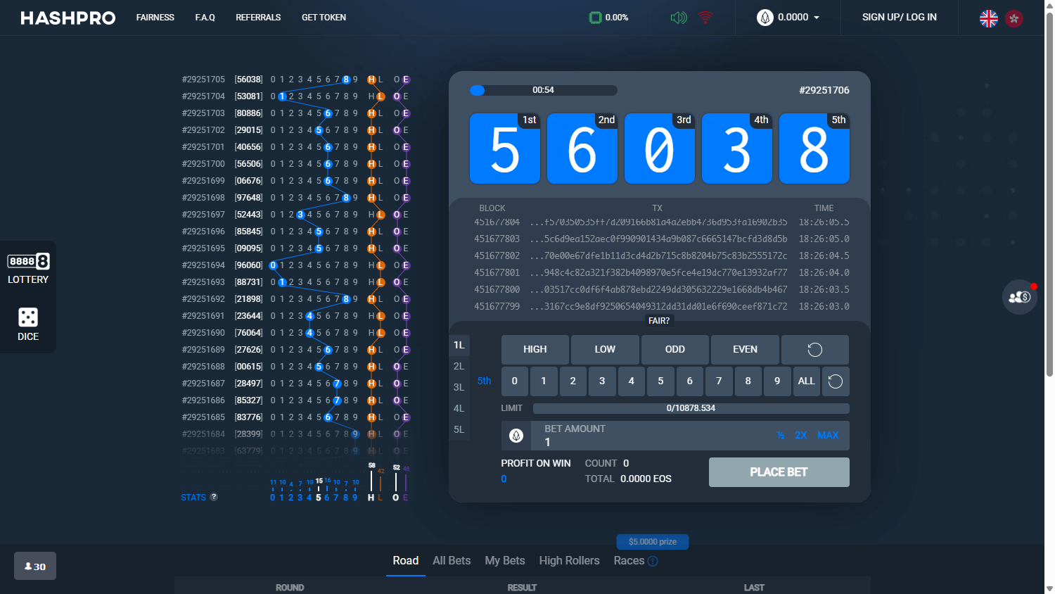Open the FAIRNESS menu item
The height and width of the screenshot is (594, 1055).
155,17
